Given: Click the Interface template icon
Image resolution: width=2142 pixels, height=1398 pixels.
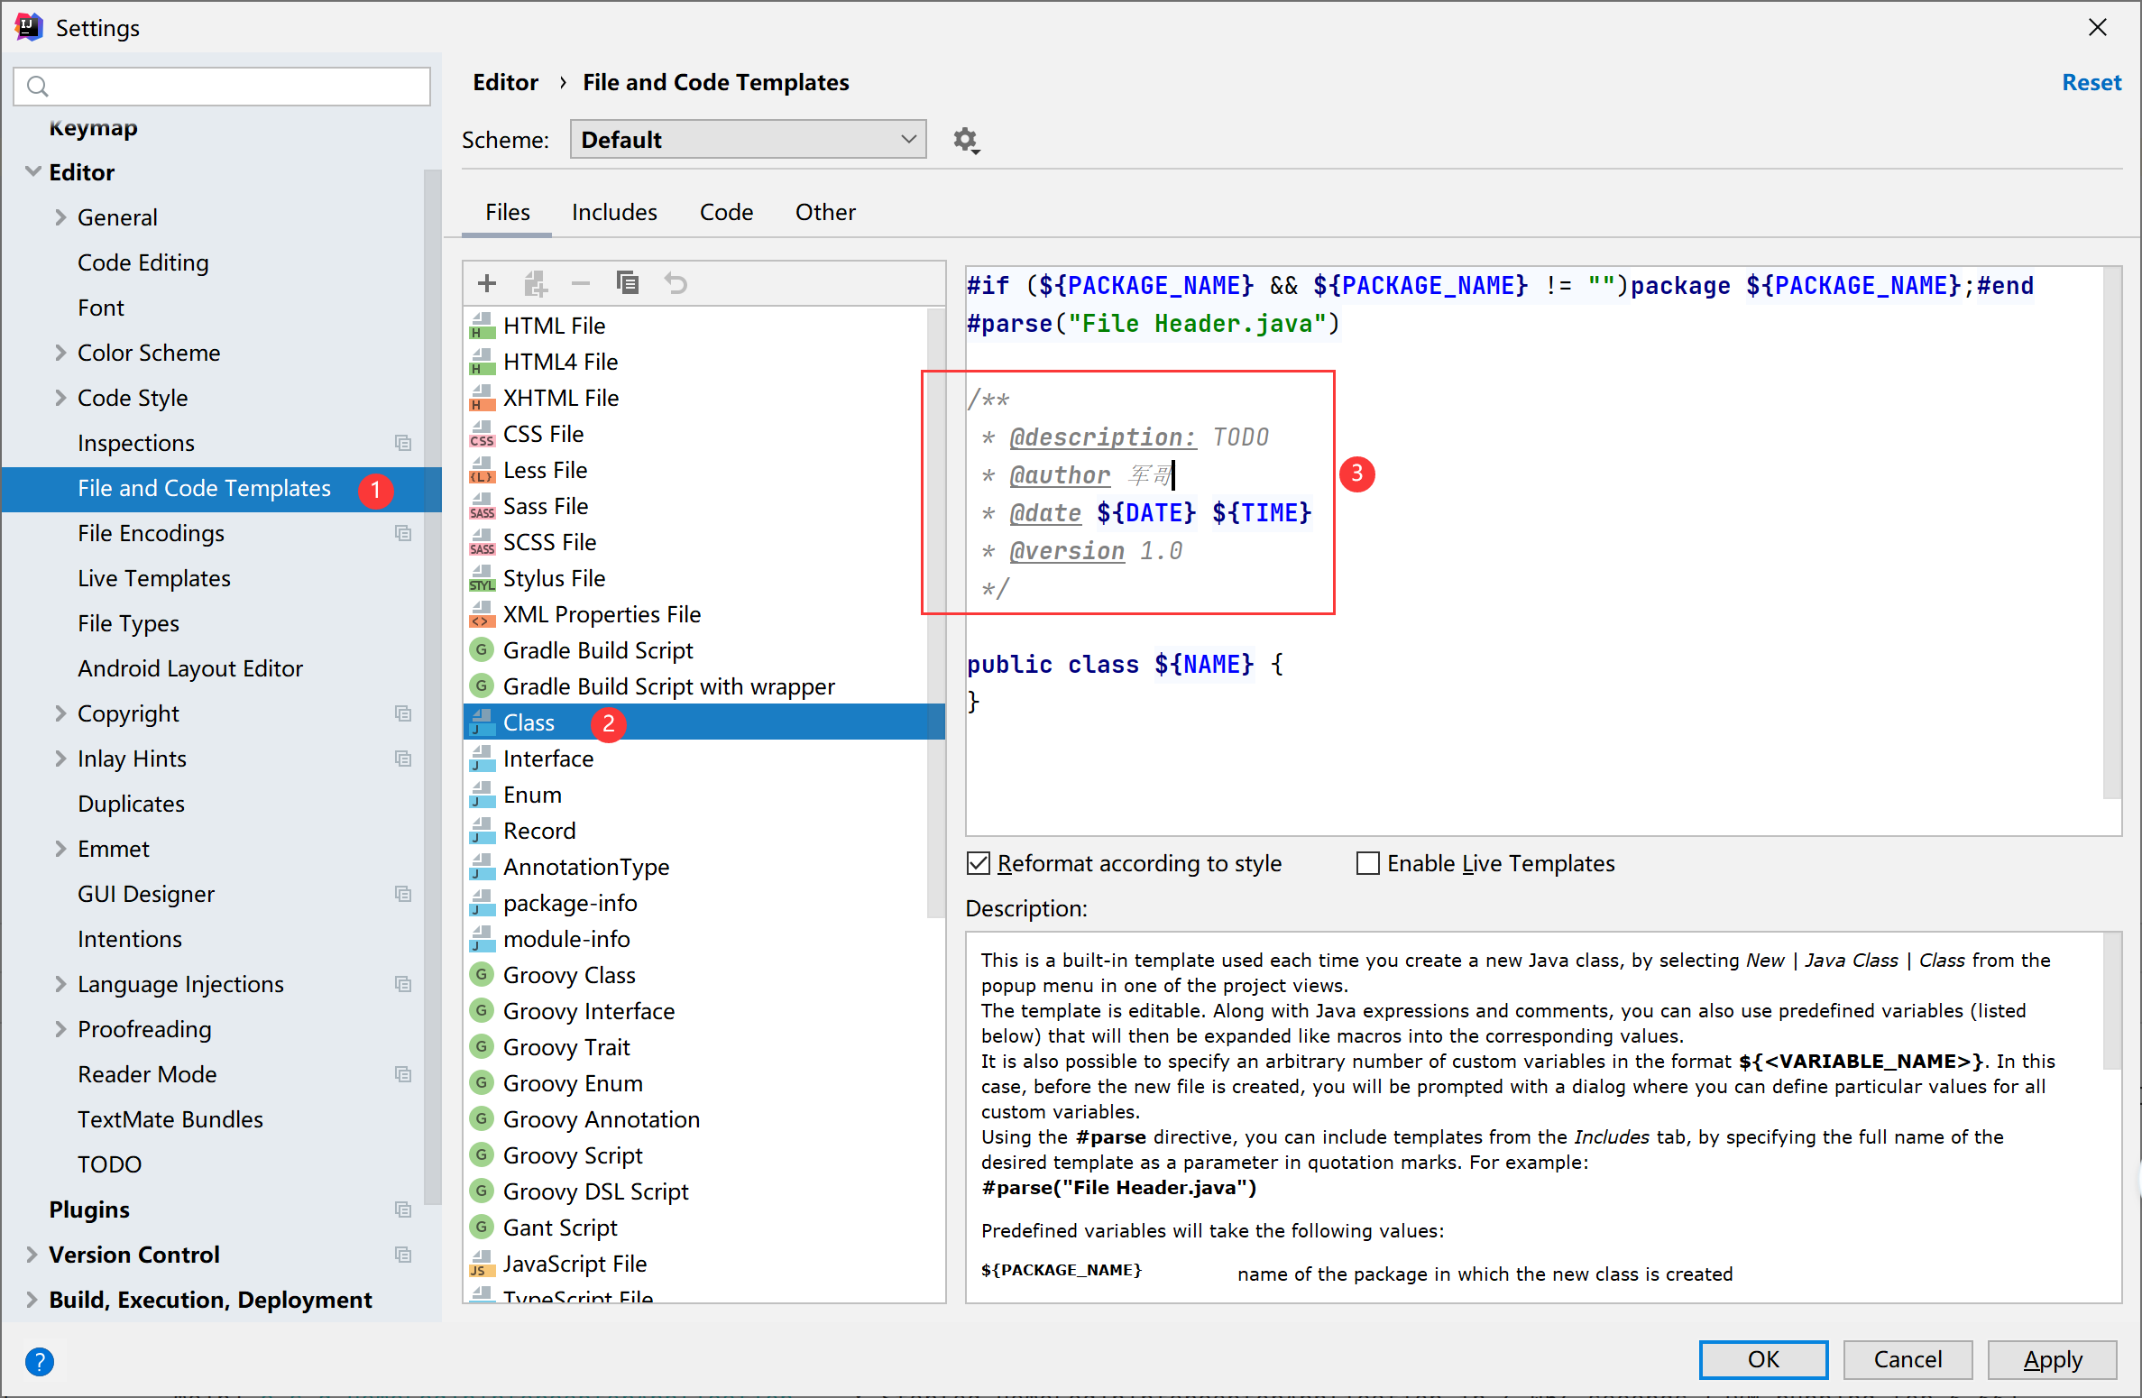Looking at the screenshot, I should click(483, 759).
